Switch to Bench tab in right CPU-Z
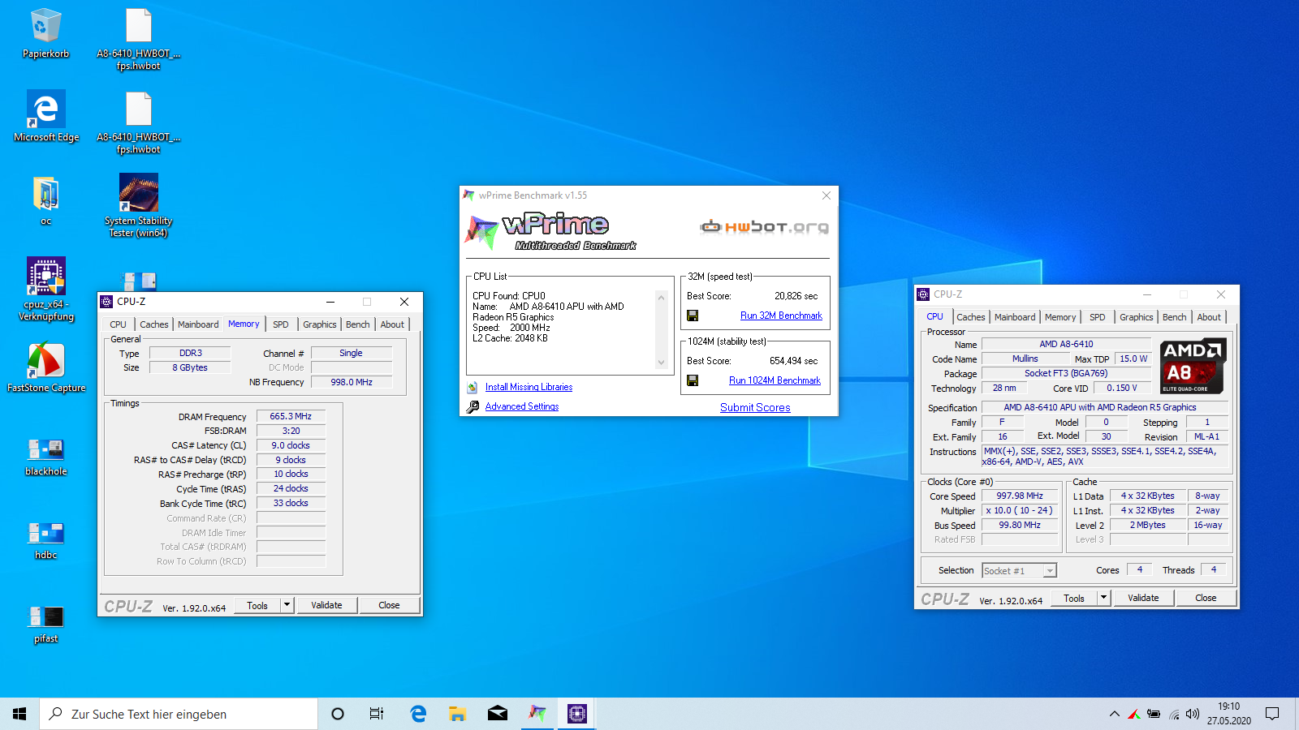 (x=1174, y=317)
